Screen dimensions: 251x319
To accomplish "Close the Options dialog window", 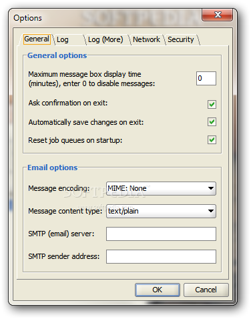I will tap(218, 15).
